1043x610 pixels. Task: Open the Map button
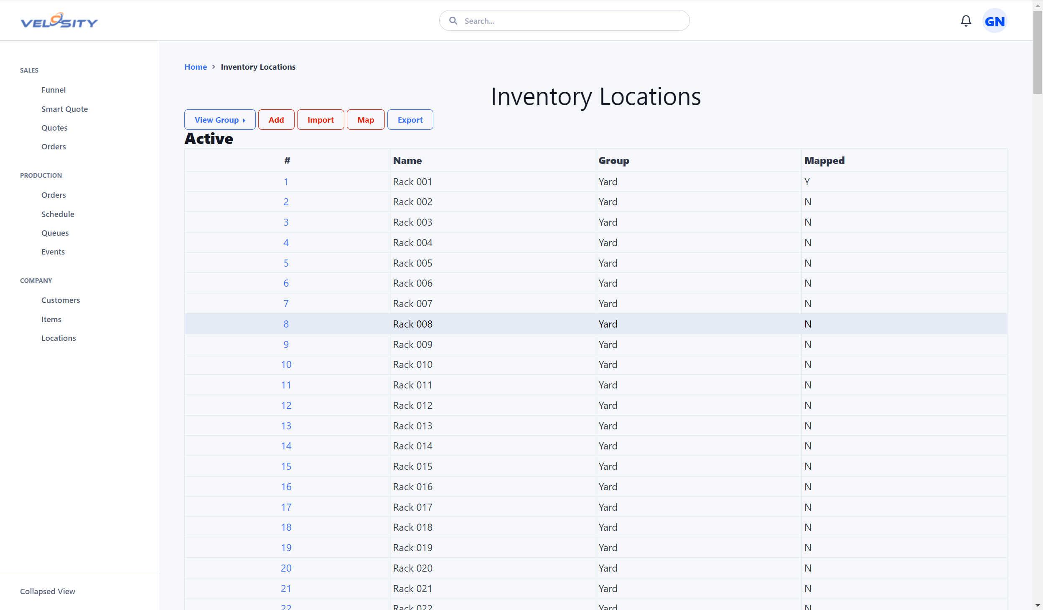pos(366,120)
